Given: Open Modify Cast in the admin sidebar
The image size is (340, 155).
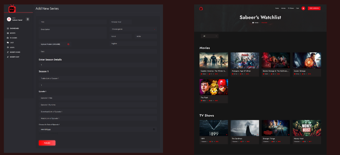Looking at the screenshot, I should click(13, 57).
